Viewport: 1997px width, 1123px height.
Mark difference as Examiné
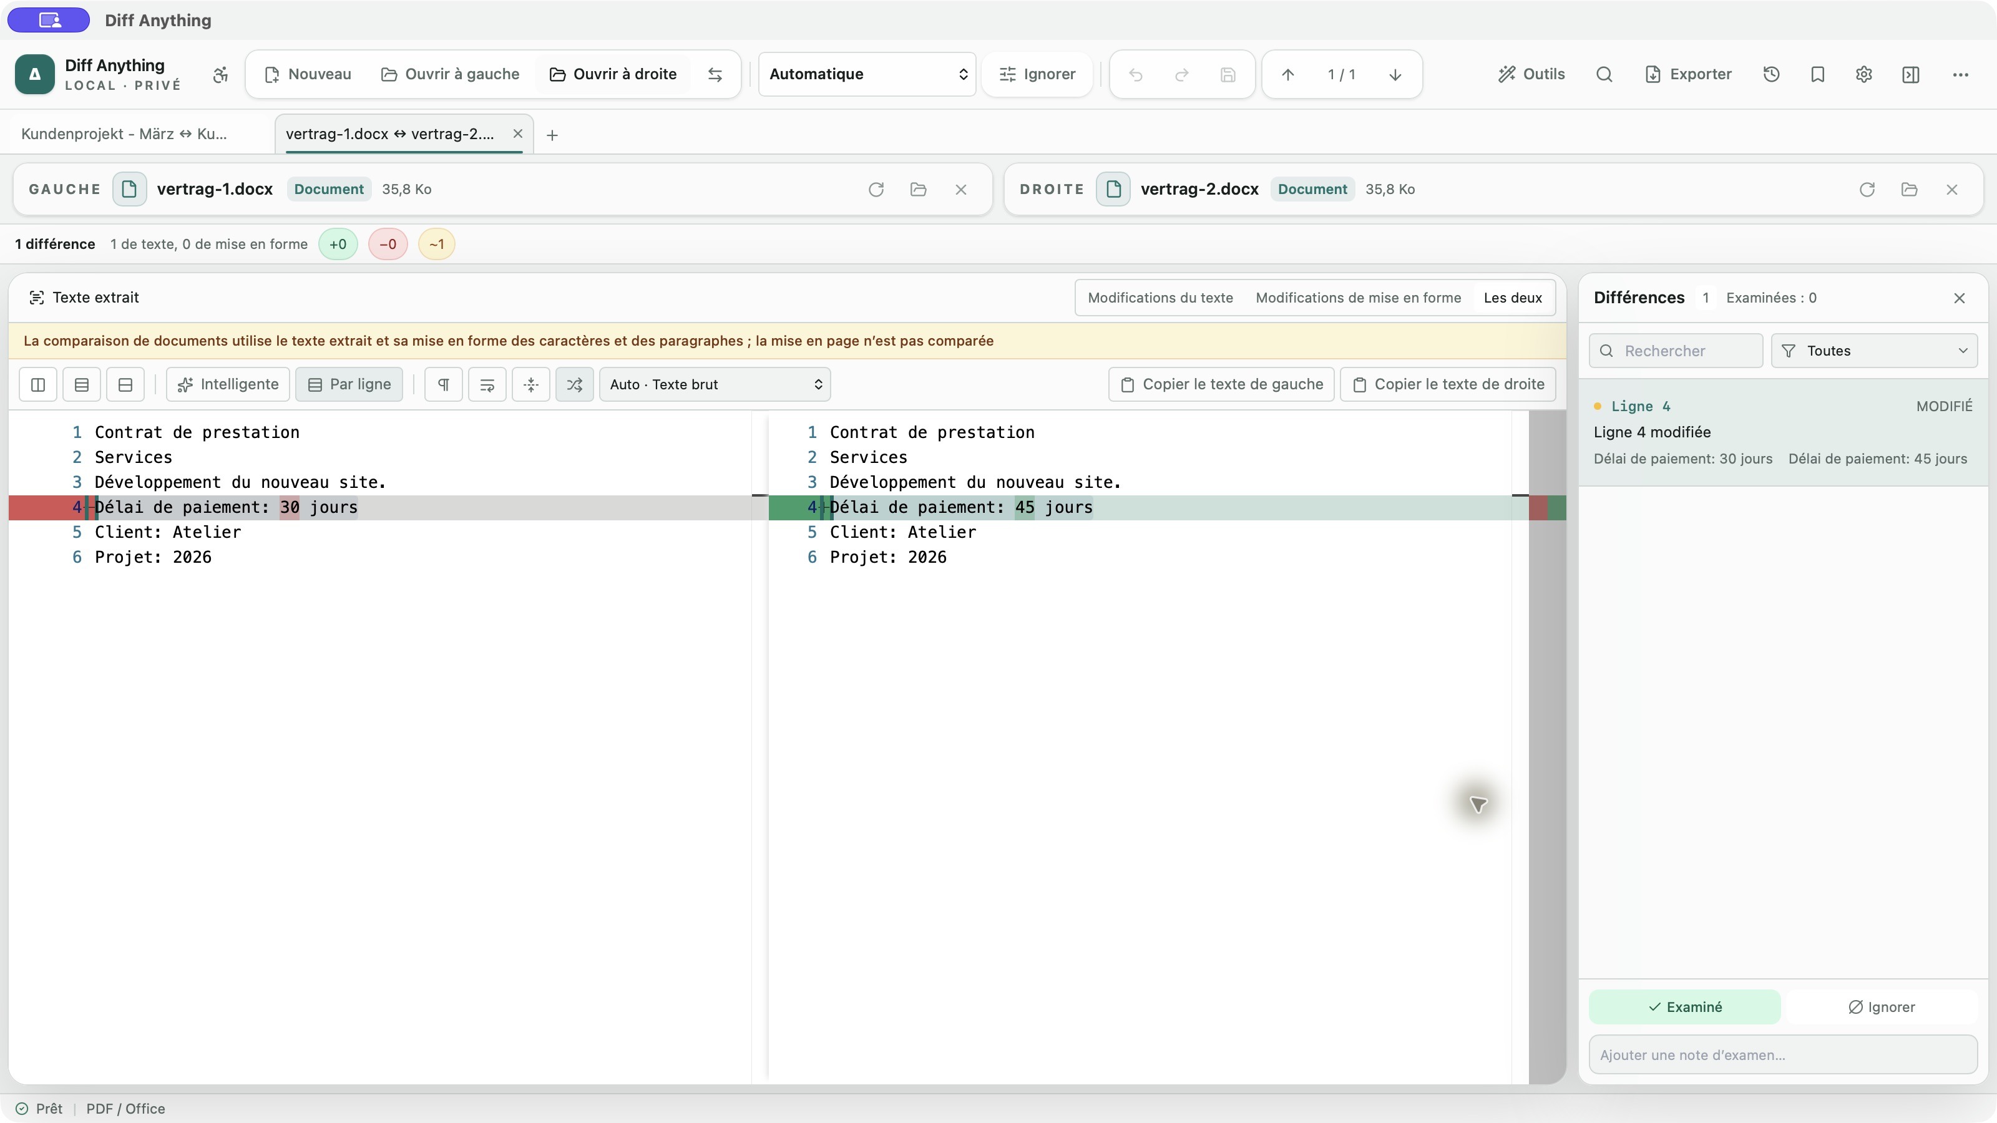[1684, 1007]
